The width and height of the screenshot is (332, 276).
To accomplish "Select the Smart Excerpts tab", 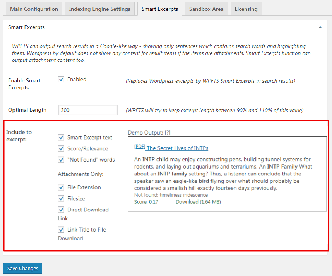I will 160,9.
